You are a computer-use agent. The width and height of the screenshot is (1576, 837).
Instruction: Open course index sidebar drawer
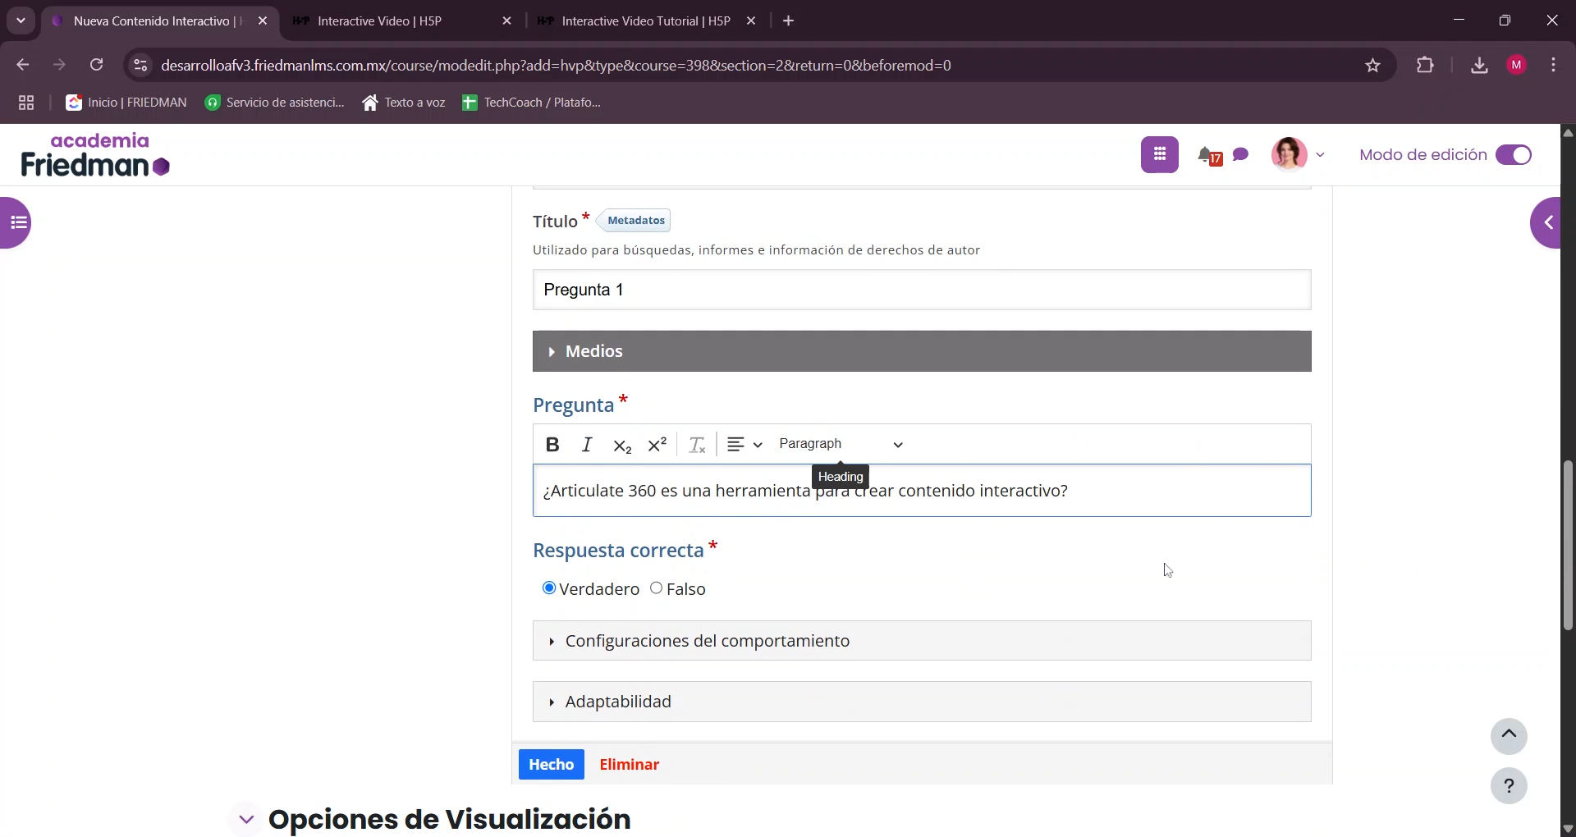click(x=16, y=222)
